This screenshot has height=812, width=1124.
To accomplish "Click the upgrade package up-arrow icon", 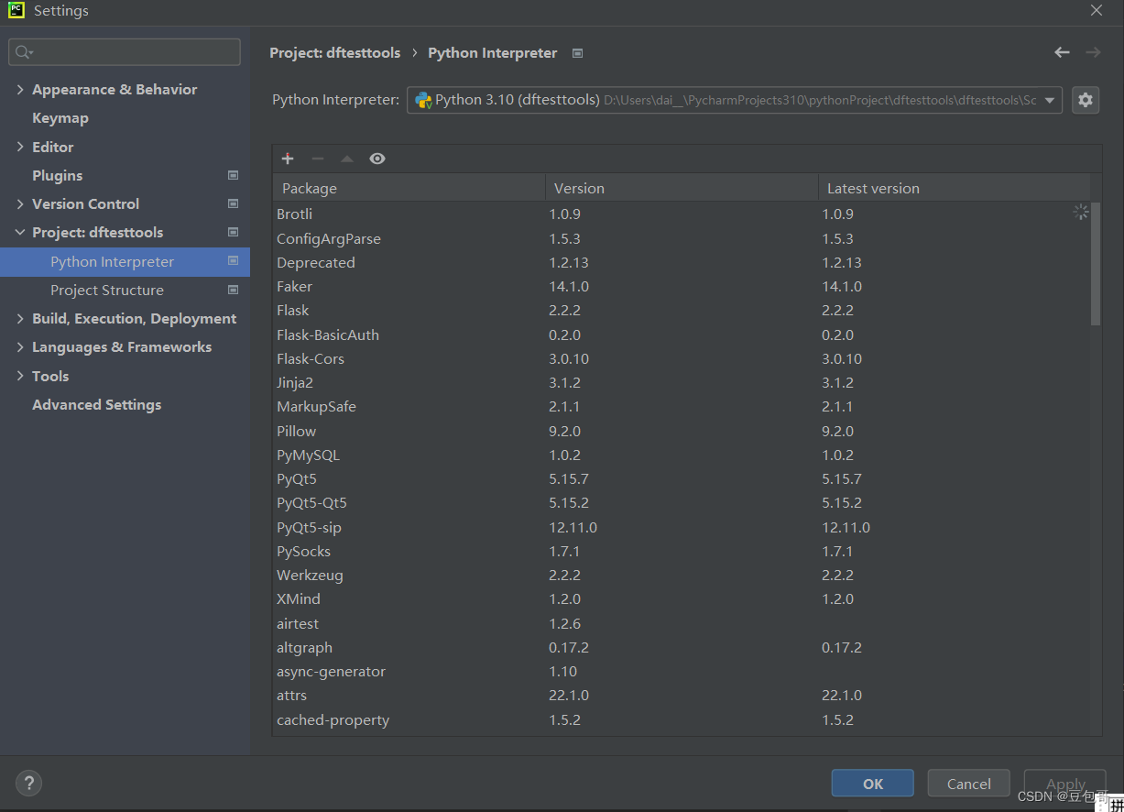I will pos(347,159).
